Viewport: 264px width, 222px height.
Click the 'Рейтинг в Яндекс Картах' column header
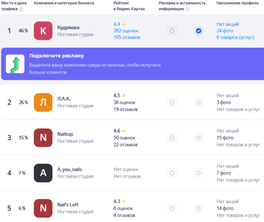coord(129,6)
